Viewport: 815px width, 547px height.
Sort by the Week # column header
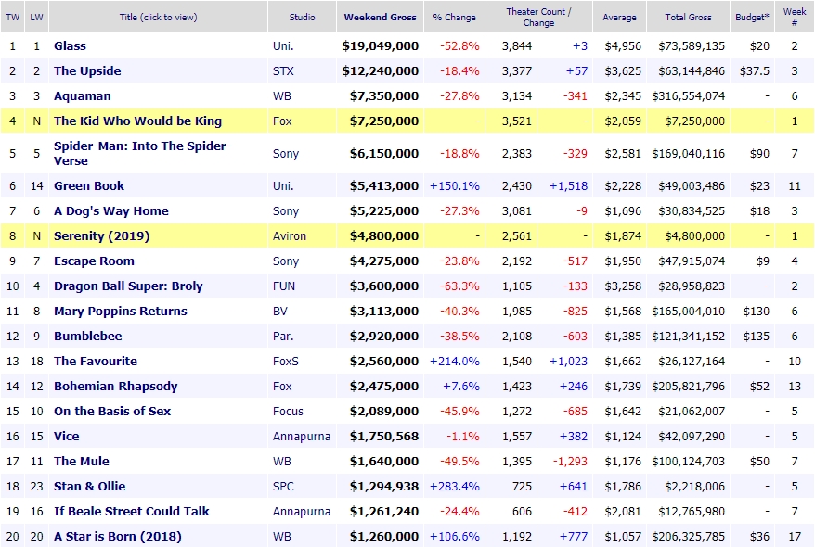[795, 17]
